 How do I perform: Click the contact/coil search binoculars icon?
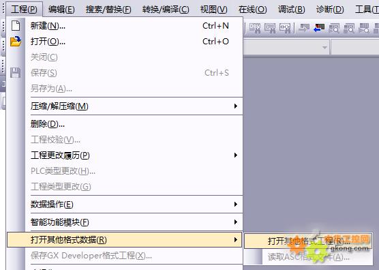pyautogui.click(x=285, y=28)
